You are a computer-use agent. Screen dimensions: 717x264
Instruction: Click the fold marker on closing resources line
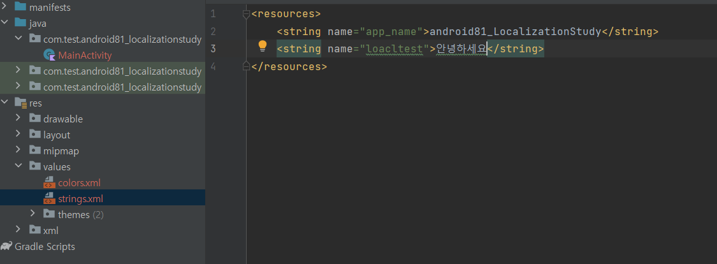(246, 66)
